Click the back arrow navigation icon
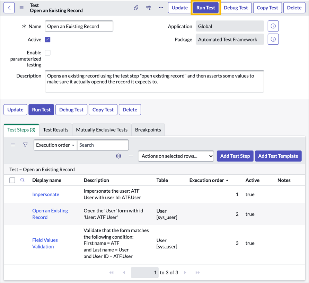The image size is (309, 283). pyautogui.click(x=9, y=7)
